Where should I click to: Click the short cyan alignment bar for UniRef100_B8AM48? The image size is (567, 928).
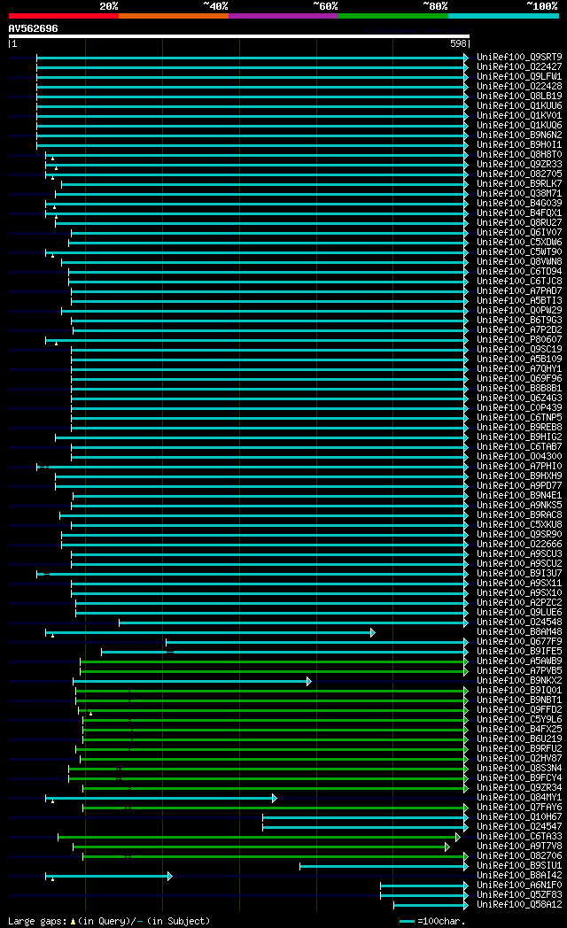pyautogui.click(x=210, y=632)
